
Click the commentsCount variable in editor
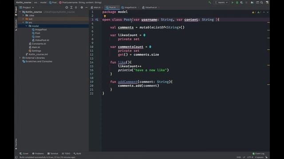(x=130, y=47)
